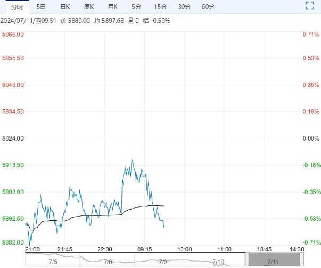This screenshot has width=321, height=268.
Task: Click the 7/8 date on range navigator
Action: (x=108, y=262)
